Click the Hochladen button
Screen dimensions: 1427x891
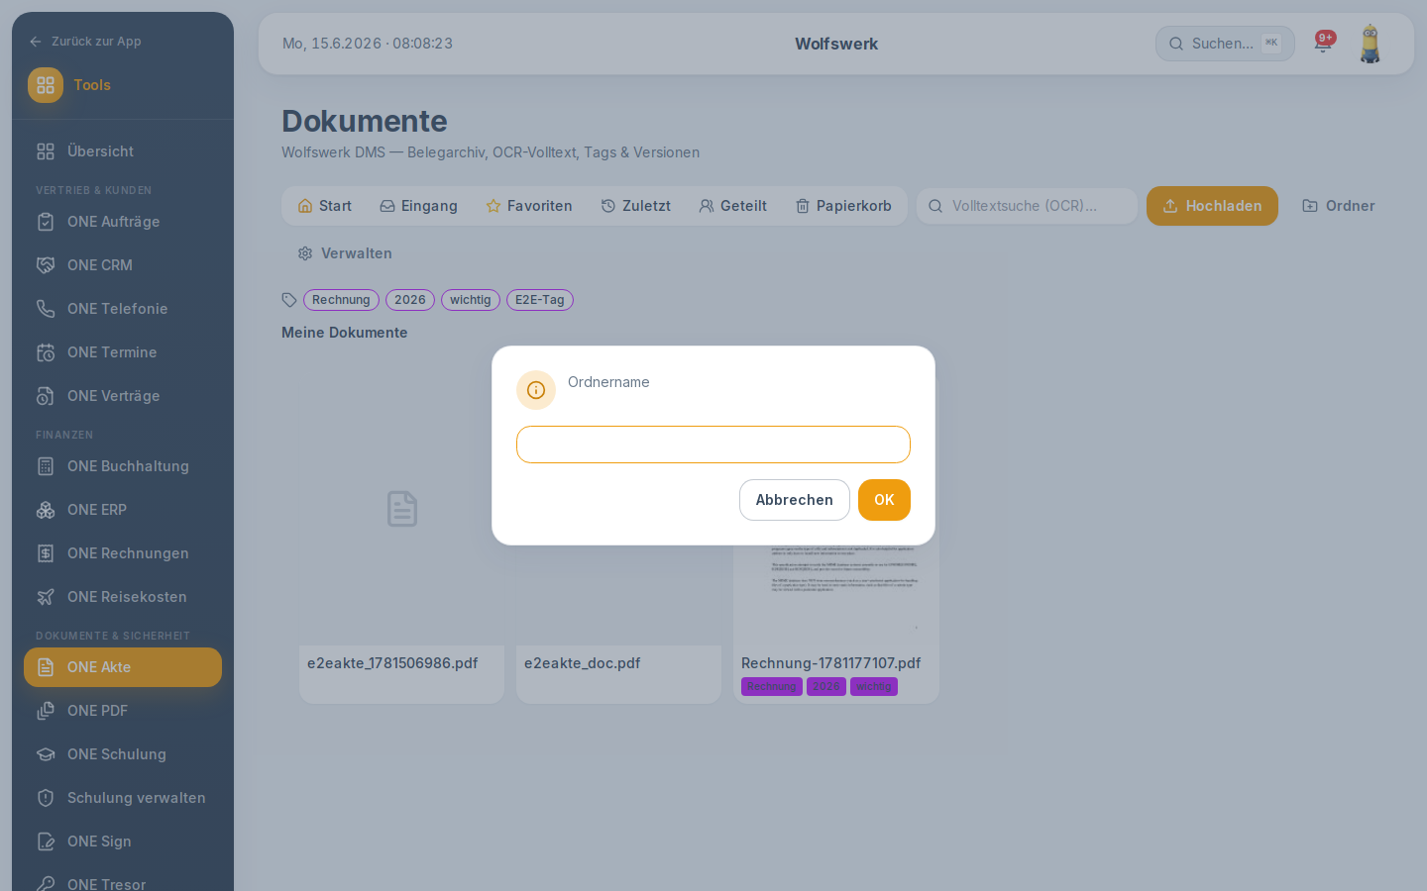pos(1212,206)
